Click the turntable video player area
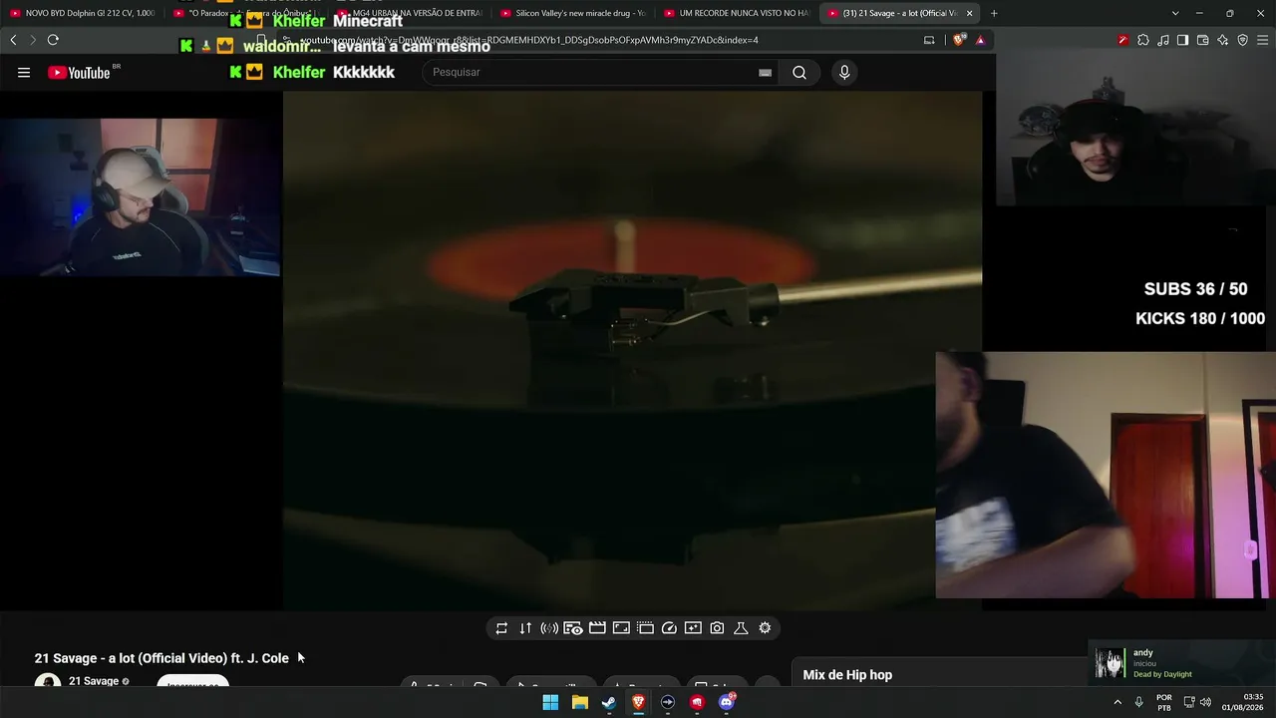Image resolution: width=1276 pixels, height=718 pixels. 632,350
